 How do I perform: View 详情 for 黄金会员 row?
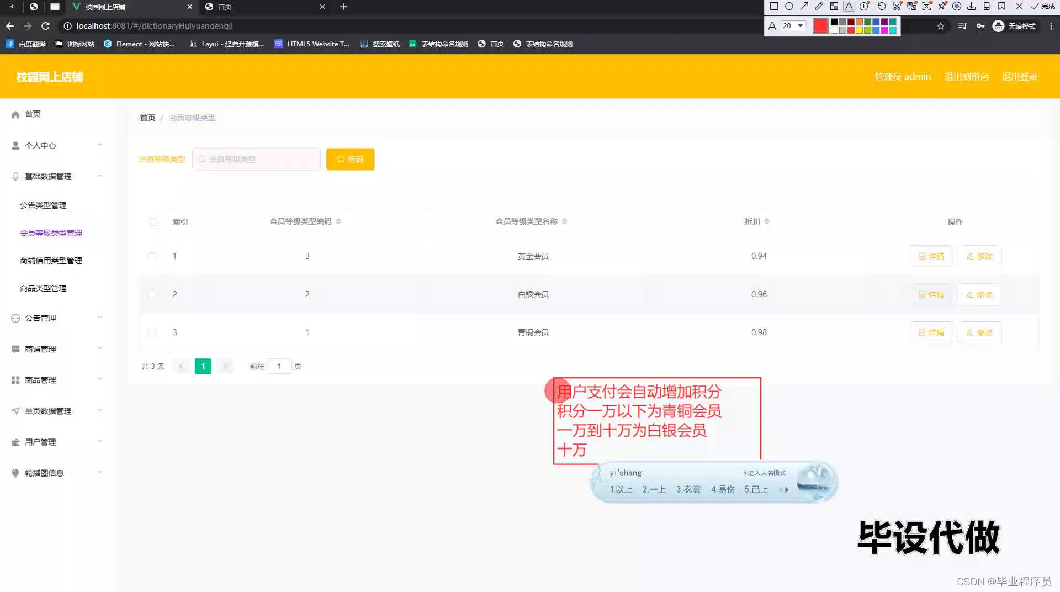pos(931,256)
